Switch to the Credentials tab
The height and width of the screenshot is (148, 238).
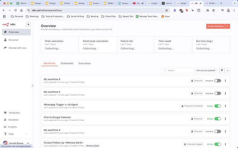pyautogui.click(x=67, y=63)
